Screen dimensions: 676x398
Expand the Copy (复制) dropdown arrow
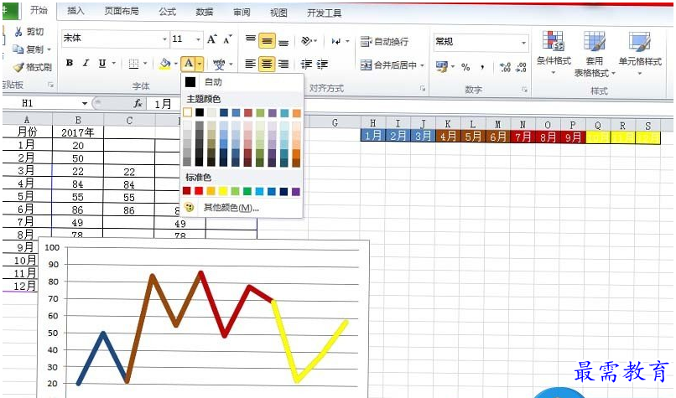point(49,49)
